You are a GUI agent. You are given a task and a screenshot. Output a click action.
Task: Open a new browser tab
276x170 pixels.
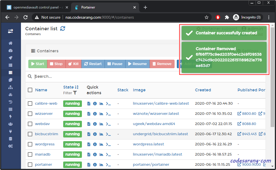(145, 7)
